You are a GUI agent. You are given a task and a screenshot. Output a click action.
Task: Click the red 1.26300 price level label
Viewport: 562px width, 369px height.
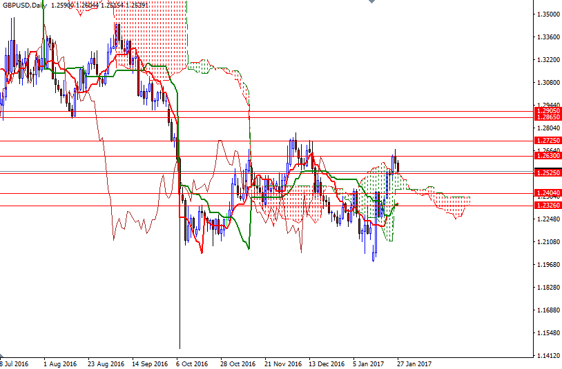548,156
